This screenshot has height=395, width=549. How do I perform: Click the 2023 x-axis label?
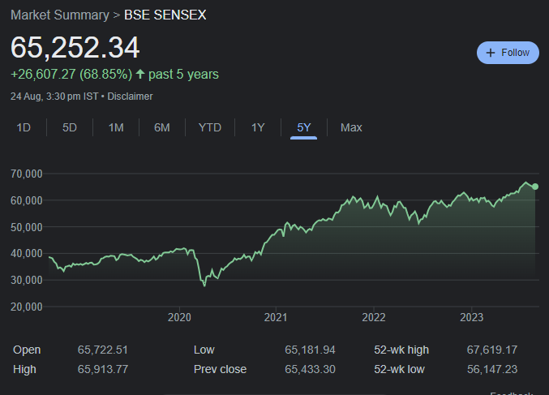tap(472, 317)
